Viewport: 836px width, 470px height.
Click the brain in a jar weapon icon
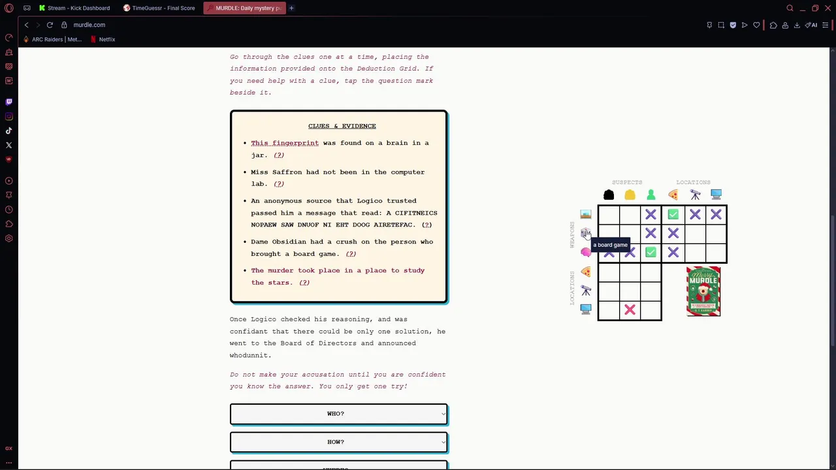click(586, 253)
